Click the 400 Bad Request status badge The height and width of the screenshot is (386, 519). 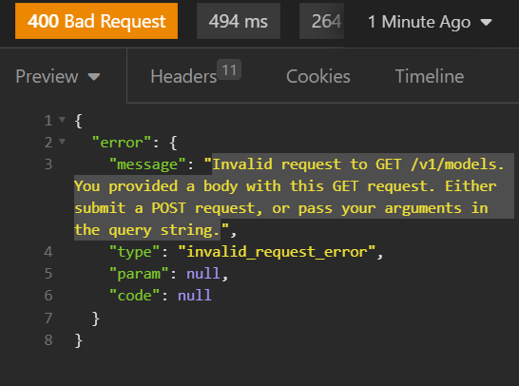click(x=96, y=21)
